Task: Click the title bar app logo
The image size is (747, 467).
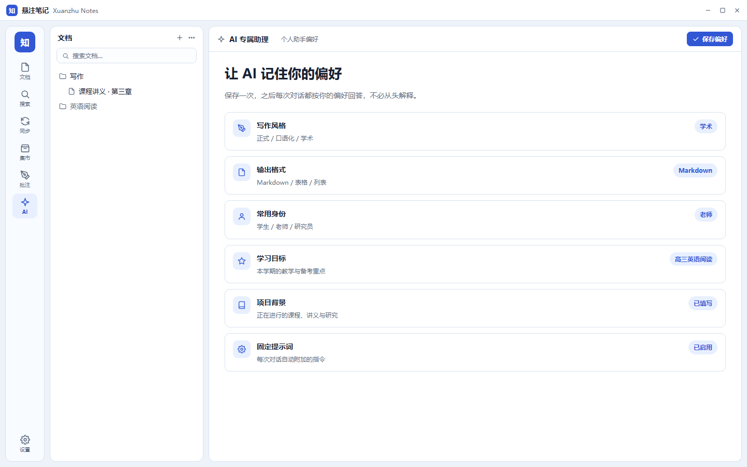Action: tap(12, 10)
